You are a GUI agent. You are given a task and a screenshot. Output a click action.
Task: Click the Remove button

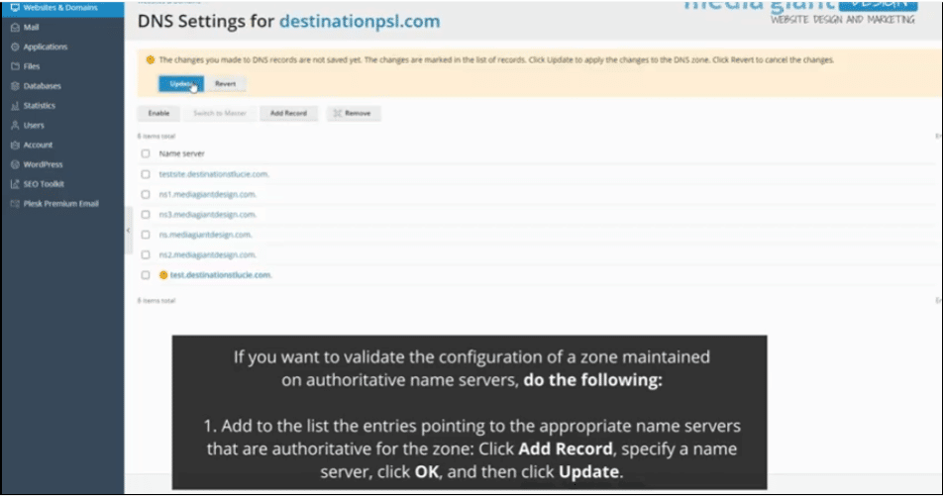(354, 113)
